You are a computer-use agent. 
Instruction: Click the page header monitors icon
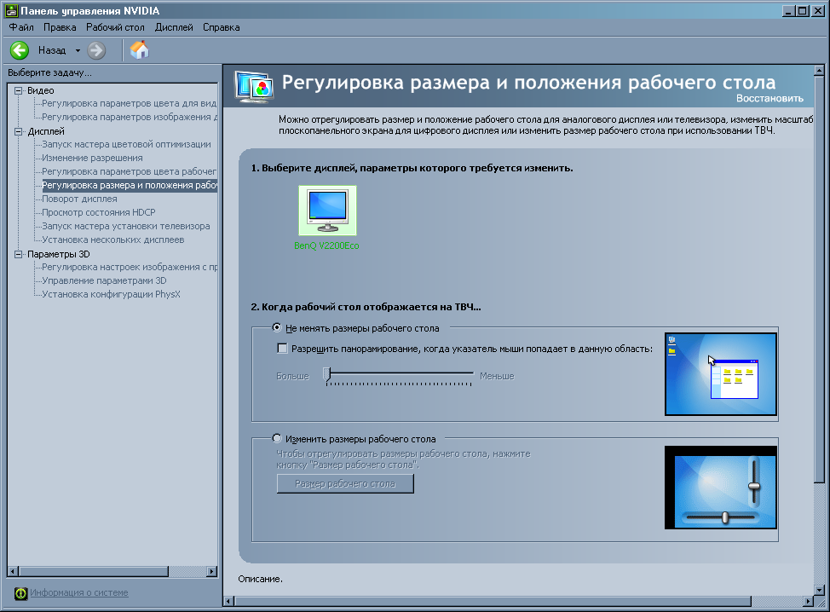[x=255, y=86]
